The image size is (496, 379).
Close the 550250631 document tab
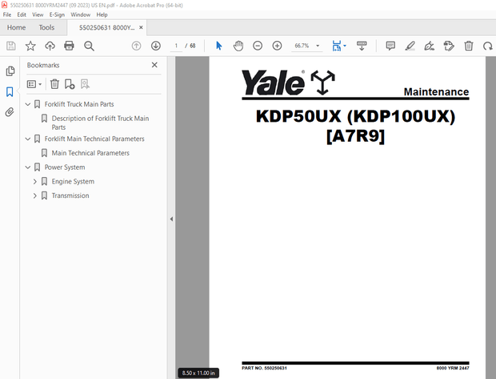(141, 27)
